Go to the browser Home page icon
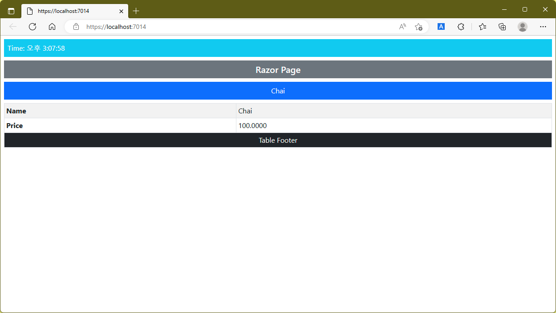The height and width of the screenshot is (313, 556). click(x=52, y=27)
